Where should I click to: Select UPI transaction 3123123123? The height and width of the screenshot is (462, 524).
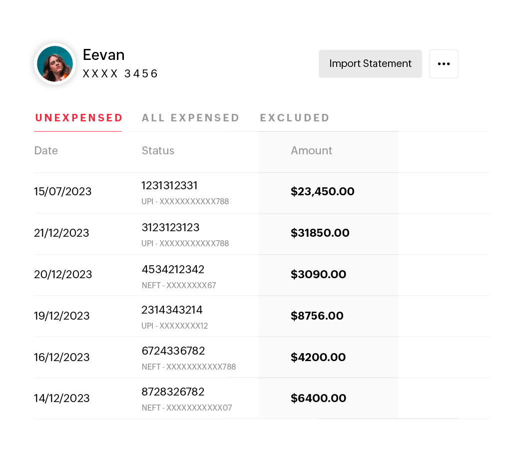coord(170,228)
